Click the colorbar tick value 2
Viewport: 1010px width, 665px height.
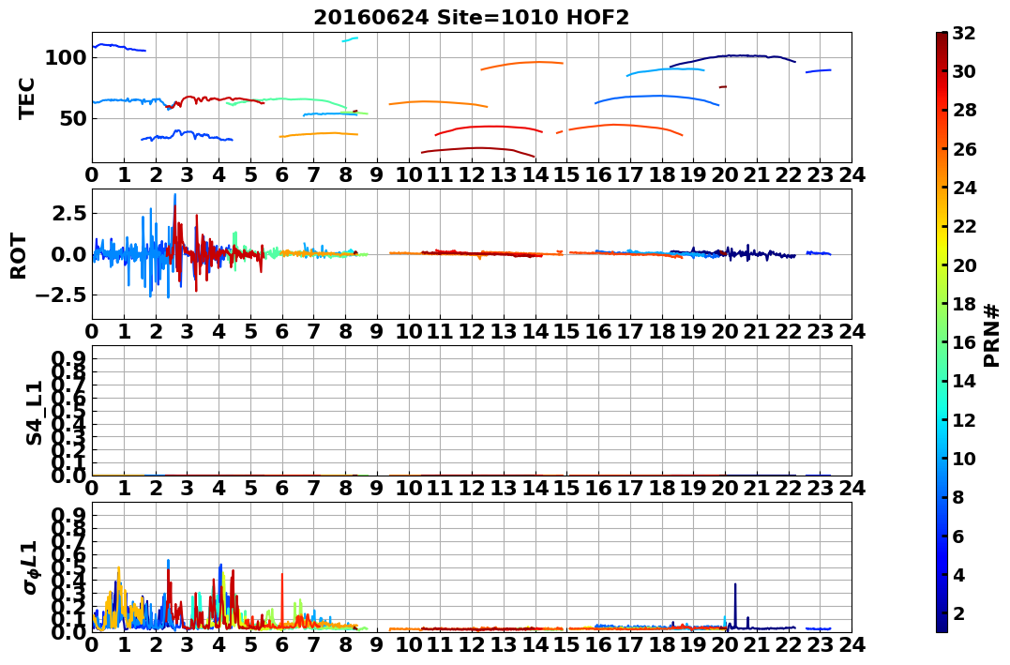959,613
